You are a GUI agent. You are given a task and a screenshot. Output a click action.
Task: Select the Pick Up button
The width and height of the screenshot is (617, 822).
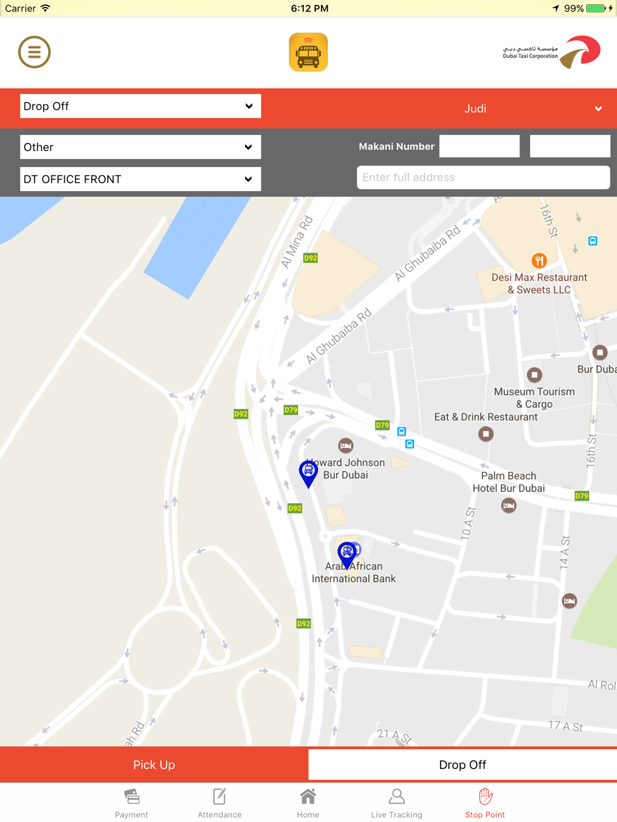tap(154, 765)
